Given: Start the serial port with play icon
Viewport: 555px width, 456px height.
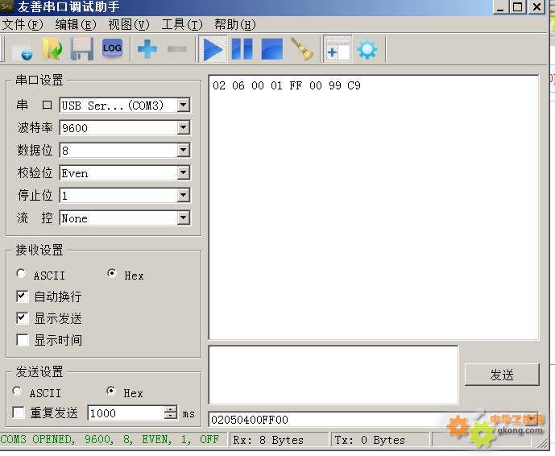Looking at the screenshot, I should 213,49.
